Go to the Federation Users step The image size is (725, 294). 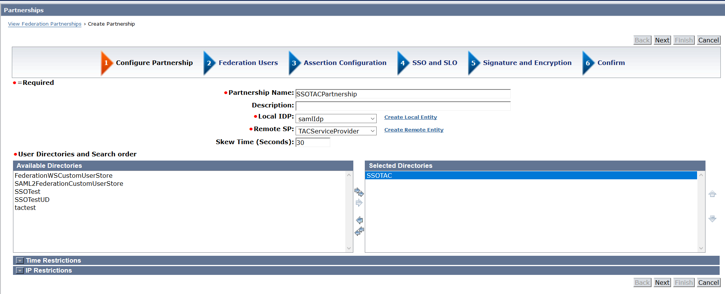tap(248, 63)
